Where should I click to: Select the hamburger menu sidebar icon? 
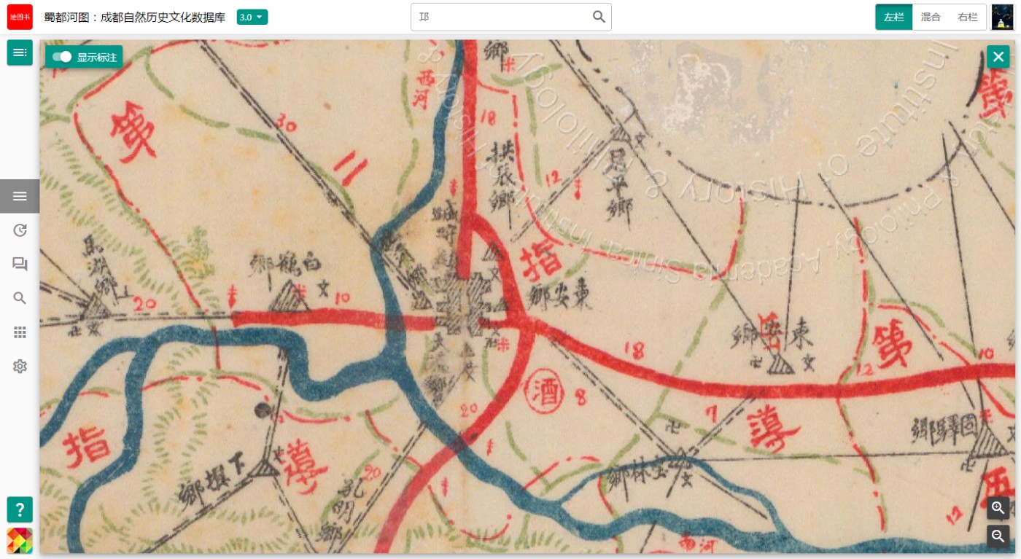coord(20,196)
